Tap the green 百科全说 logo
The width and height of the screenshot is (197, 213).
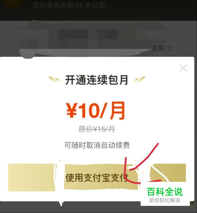click(x=165, y=192)
